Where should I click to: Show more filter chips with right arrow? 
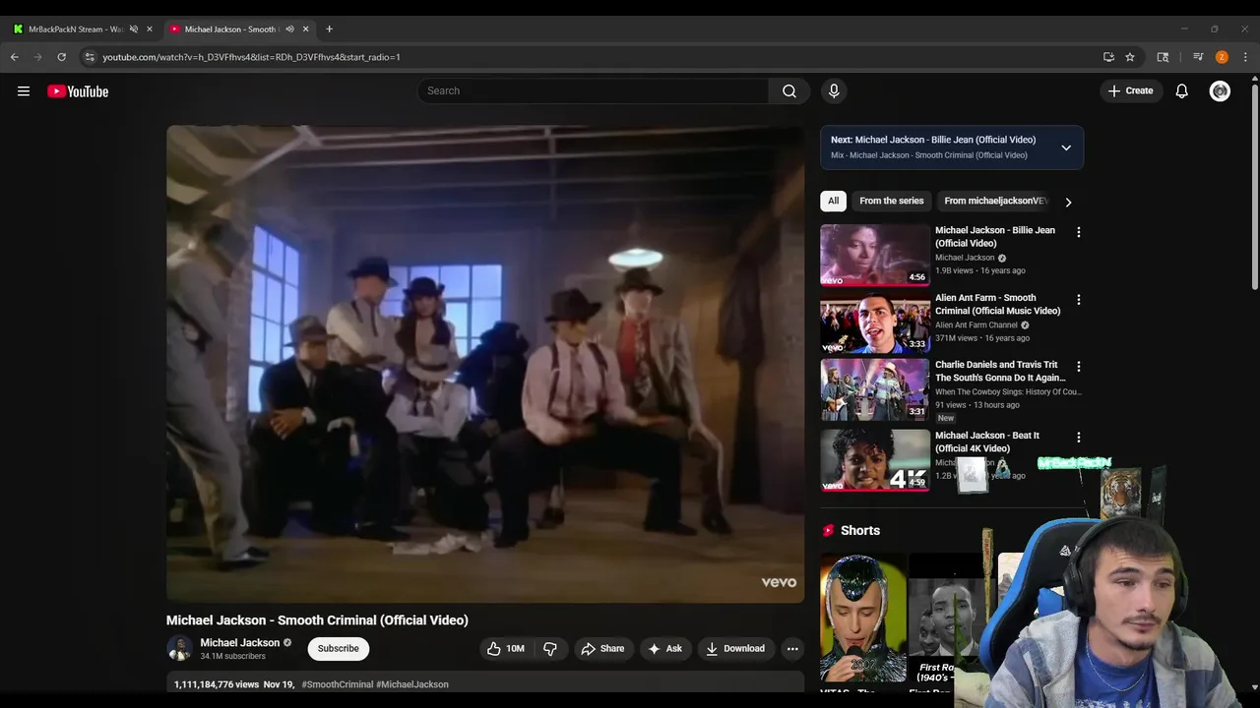click(1068, 202)
